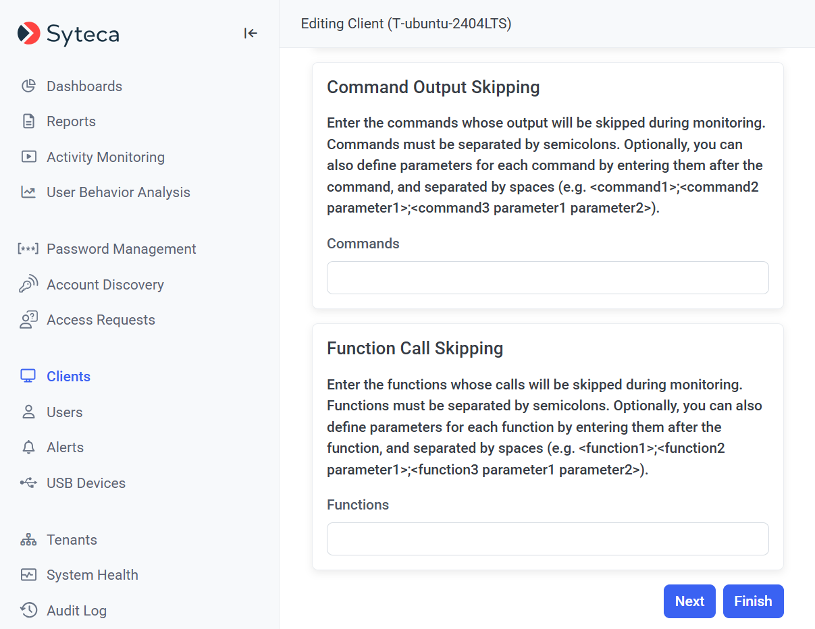Click the Reports document icon
This screenshot has height=629, width=815.
pos(28,121)
